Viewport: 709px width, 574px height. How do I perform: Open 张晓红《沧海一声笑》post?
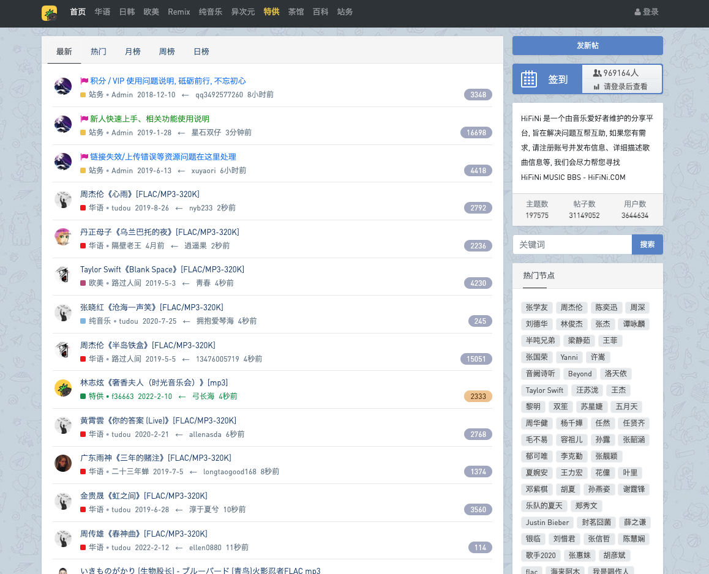click(152, 308)
